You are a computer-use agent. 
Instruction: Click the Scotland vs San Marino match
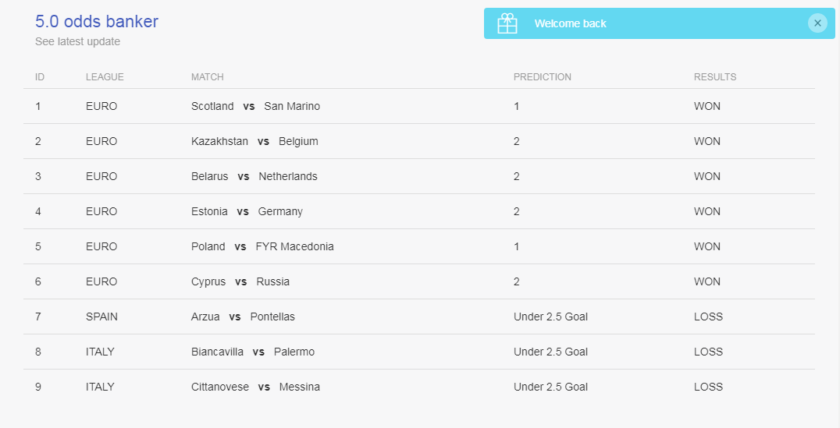[255, 107]
